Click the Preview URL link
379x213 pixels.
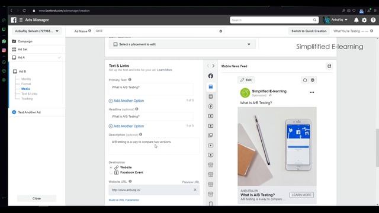(191, 182)
